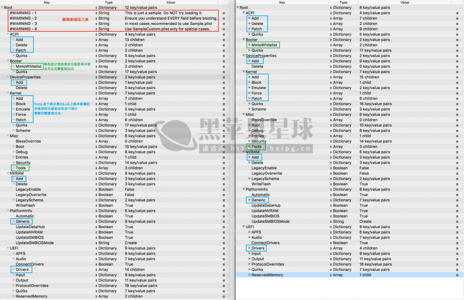Select the Force row under Kernel in left pane

pos(21,115)
